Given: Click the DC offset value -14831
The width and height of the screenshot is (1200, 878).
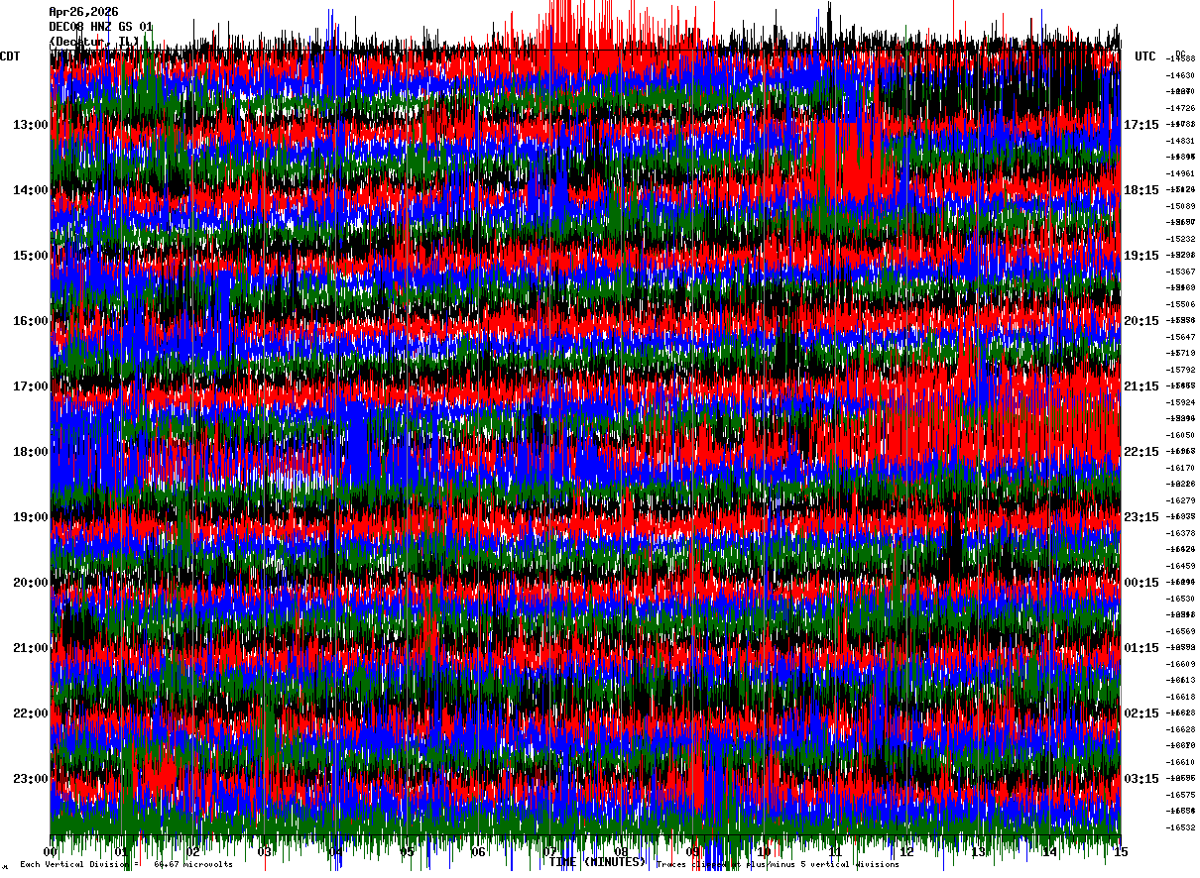Looking at the screenshot, I should [1180, 141].
